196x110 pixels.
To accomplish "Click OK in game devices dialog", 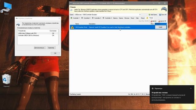I will pyautogui.click(x=55, y=53).
